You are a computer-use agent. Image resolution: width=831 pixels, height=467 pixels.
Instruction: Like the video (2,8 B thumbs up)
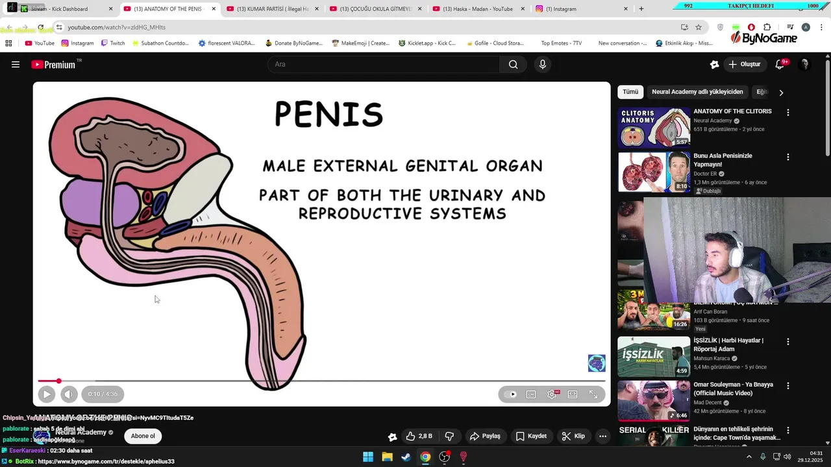click(x=418, y=436)
